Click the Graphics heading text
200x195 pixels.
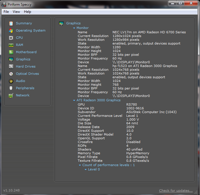(x=73, y=23)
